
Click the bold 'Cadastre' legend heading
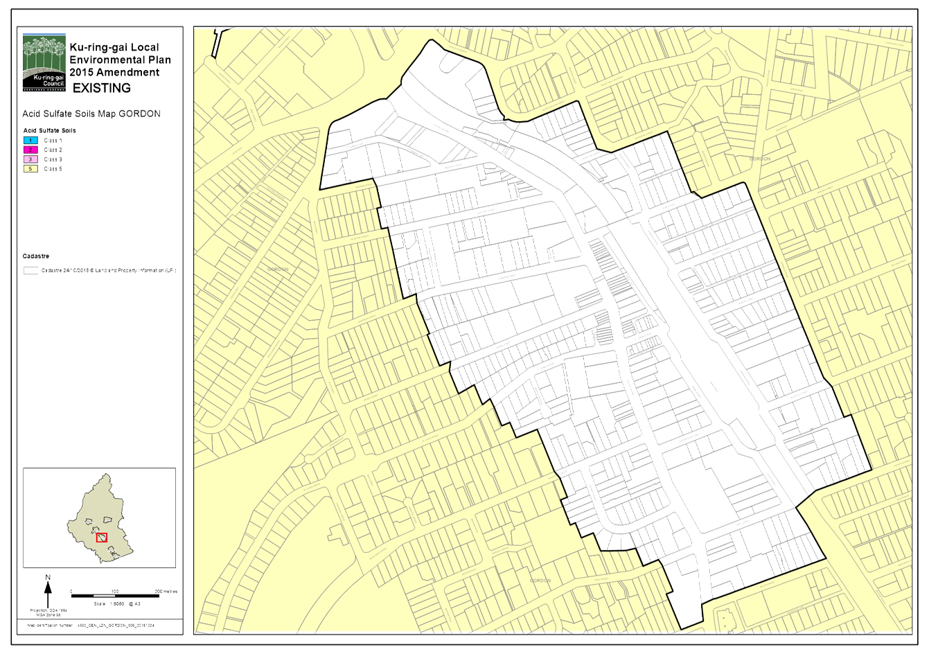pos(36,256)
